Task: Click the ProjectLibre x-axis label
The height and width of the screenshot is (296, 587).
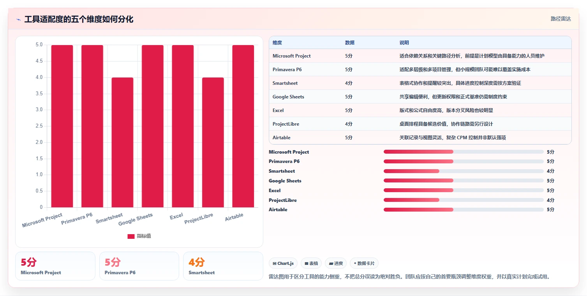Action: coord(199,219)
